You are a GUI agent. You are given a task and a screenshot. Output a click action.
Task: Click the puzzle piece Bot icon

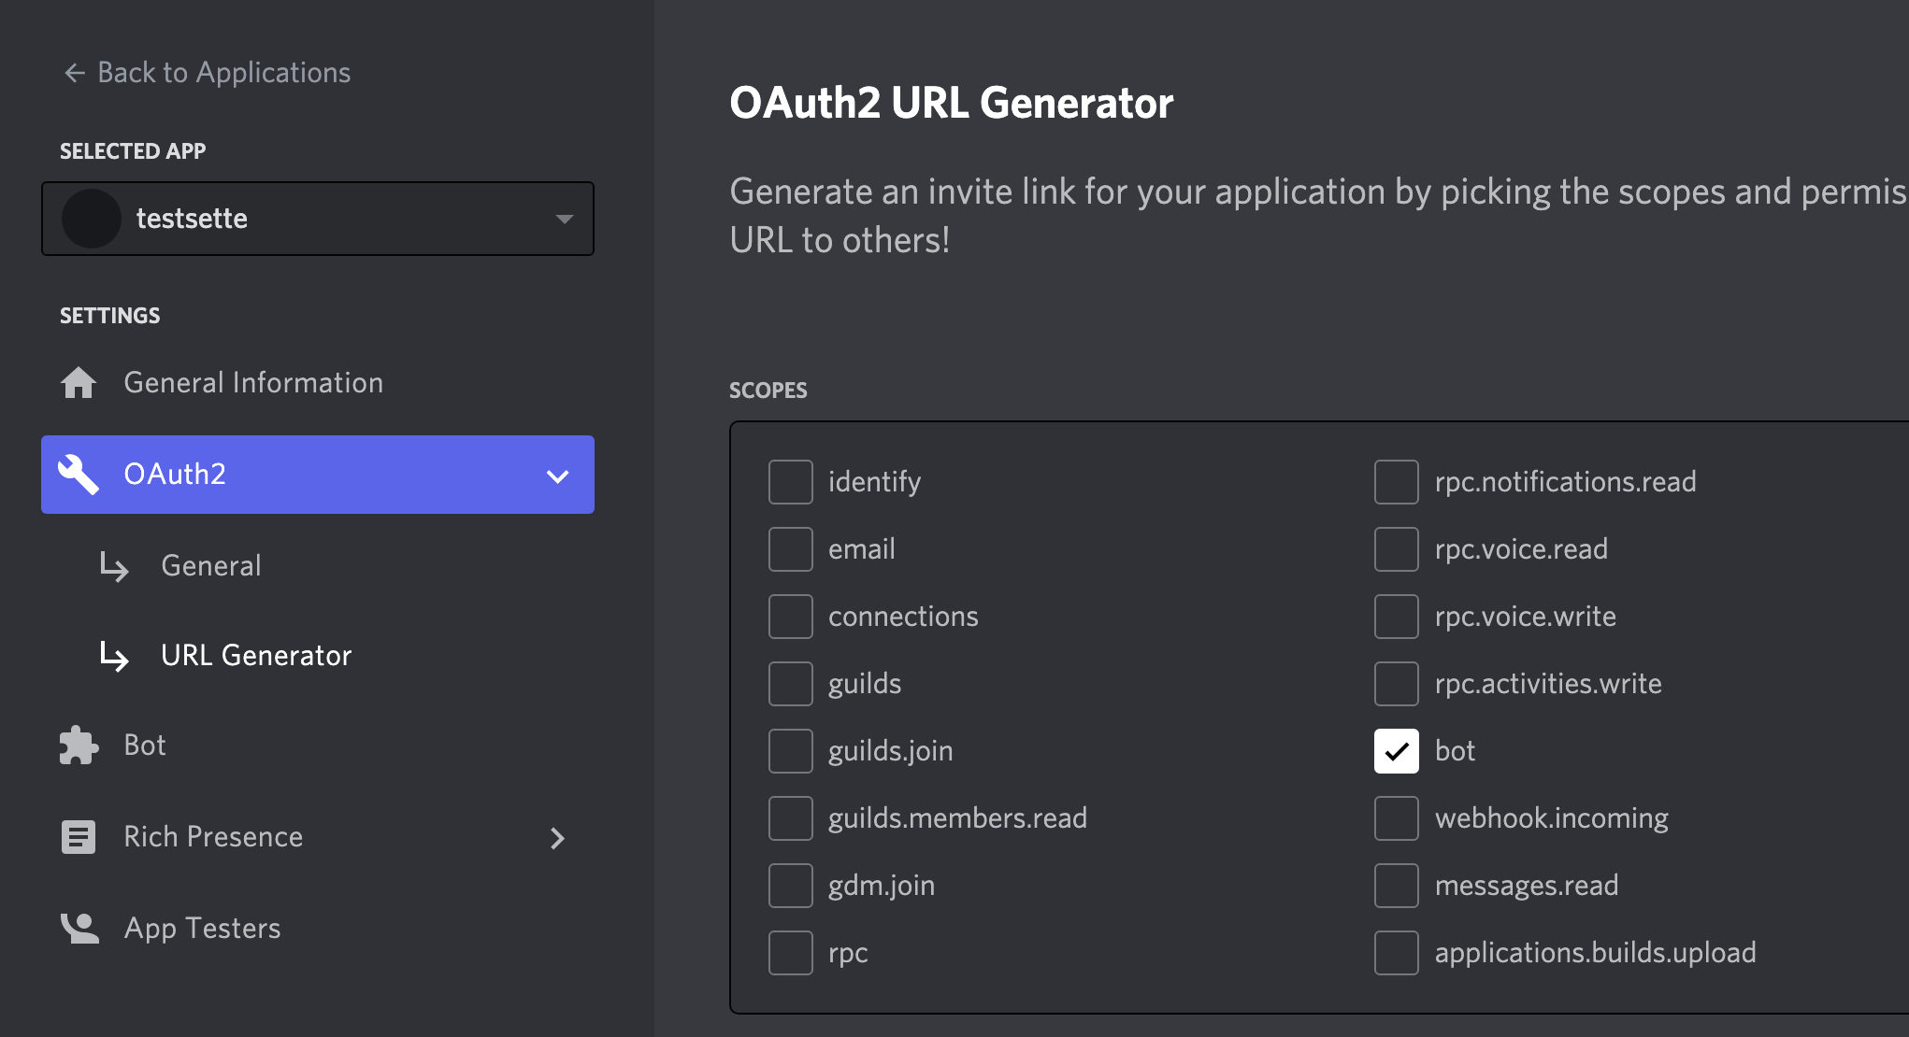tap(79, 746)
